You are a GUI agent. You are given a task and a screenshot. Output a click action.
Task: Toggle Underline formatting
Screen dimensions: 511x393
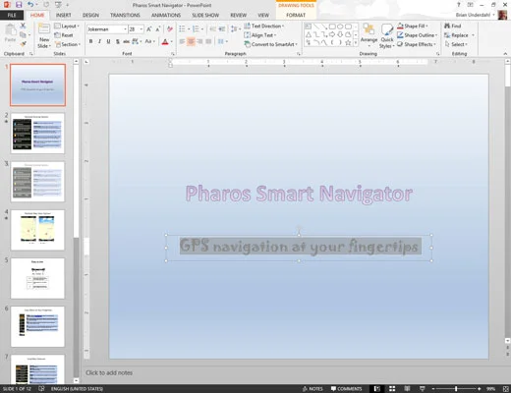(108, 41)
